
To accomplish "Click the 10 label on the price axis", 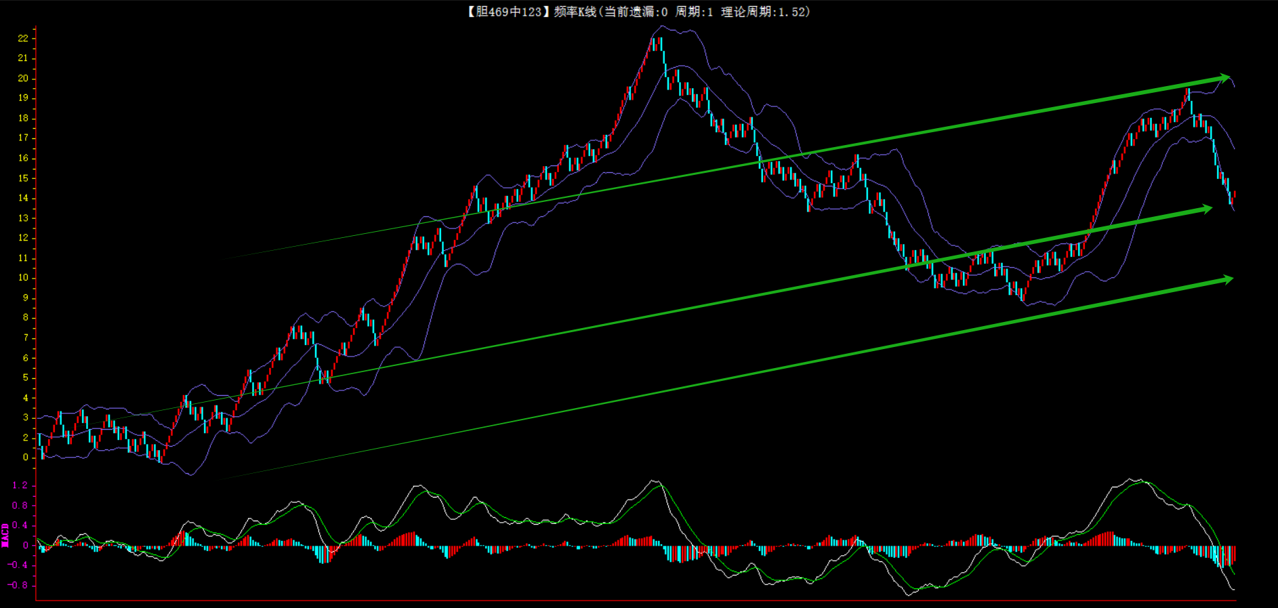I will tap(23, 278).
